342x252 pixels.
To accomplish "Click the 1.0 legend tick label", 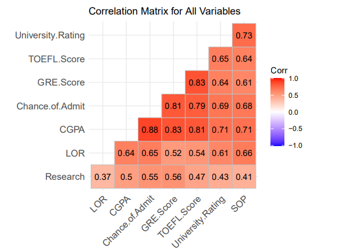I will coord(293,79).
